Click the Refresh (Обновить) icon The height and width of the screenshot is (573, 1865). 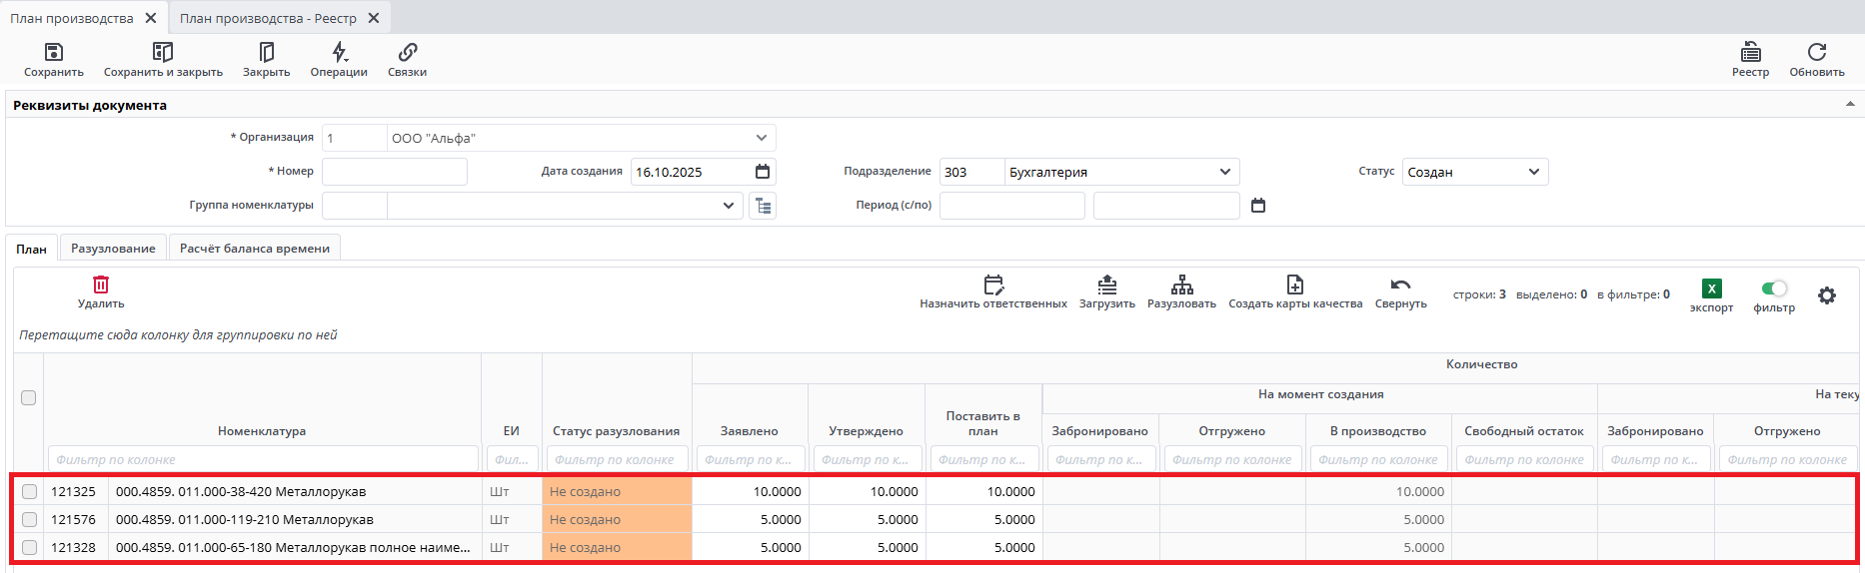pos(1816,53)
